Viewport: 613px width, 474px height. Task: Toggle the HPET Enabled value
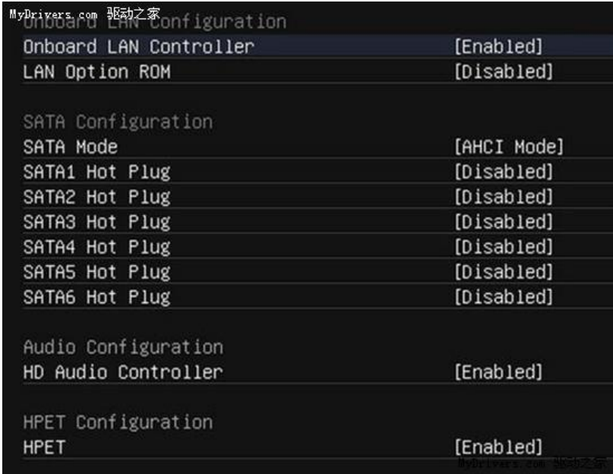498,447
